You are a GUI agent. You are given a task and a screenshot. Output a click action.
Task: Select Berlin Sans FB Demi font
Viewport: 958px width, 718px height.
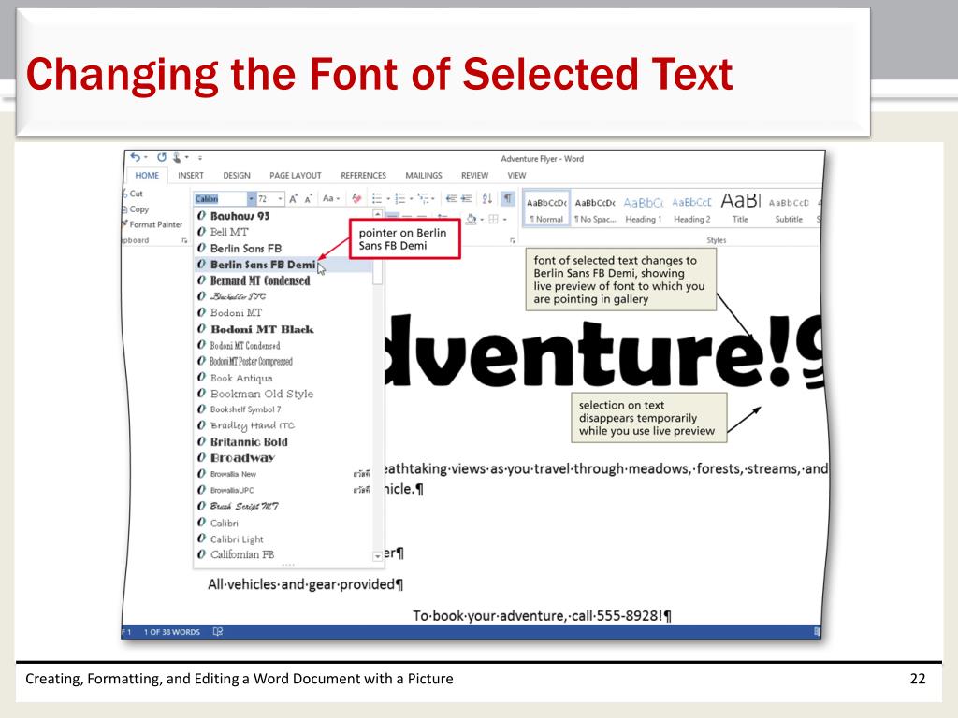click(283, 265)
